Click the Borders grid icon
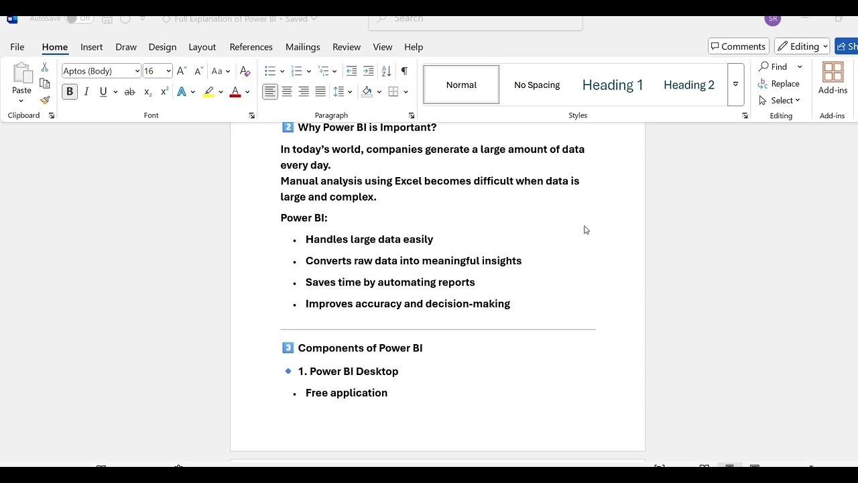 pyautogui.click(x=393, y=92)
